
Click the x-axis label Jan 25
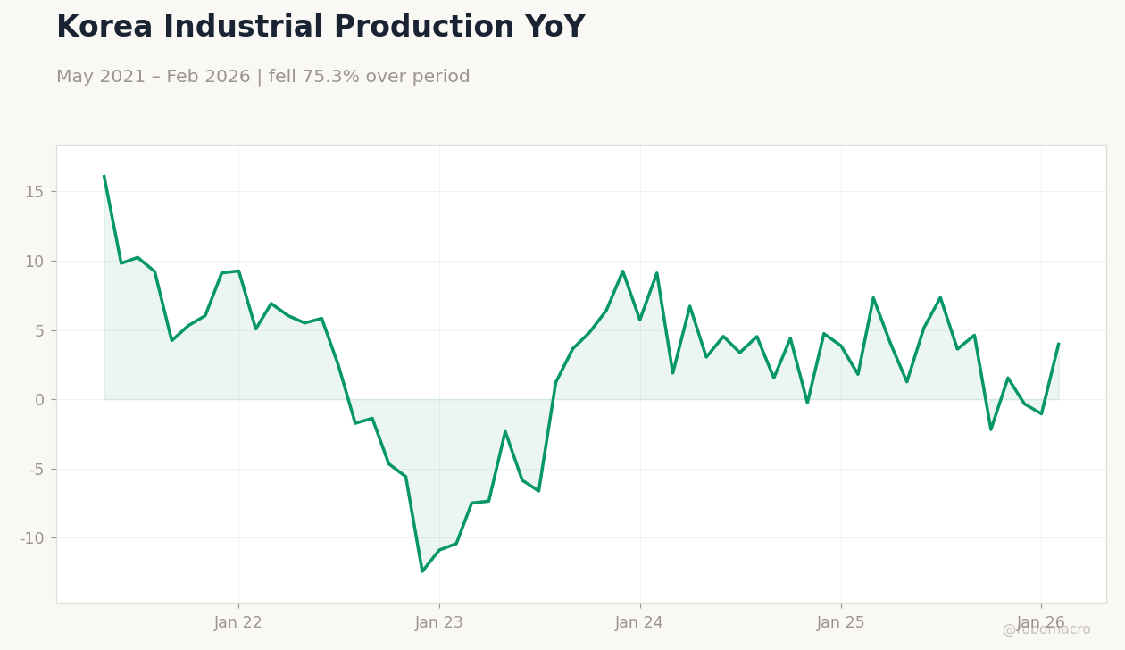point(841,623)
